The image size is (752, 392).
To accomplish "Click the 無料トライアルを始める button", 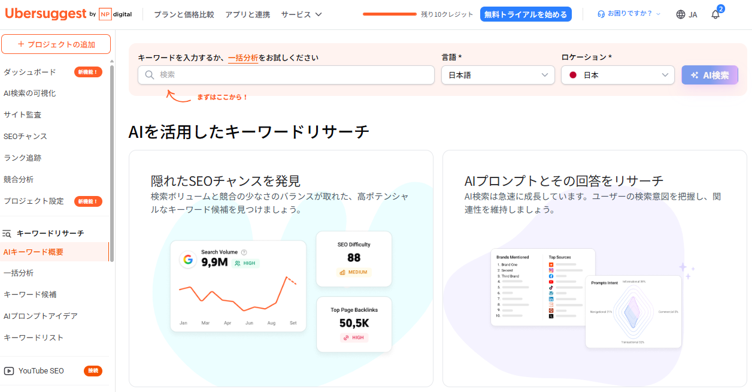I will click(x=526, y=14).
